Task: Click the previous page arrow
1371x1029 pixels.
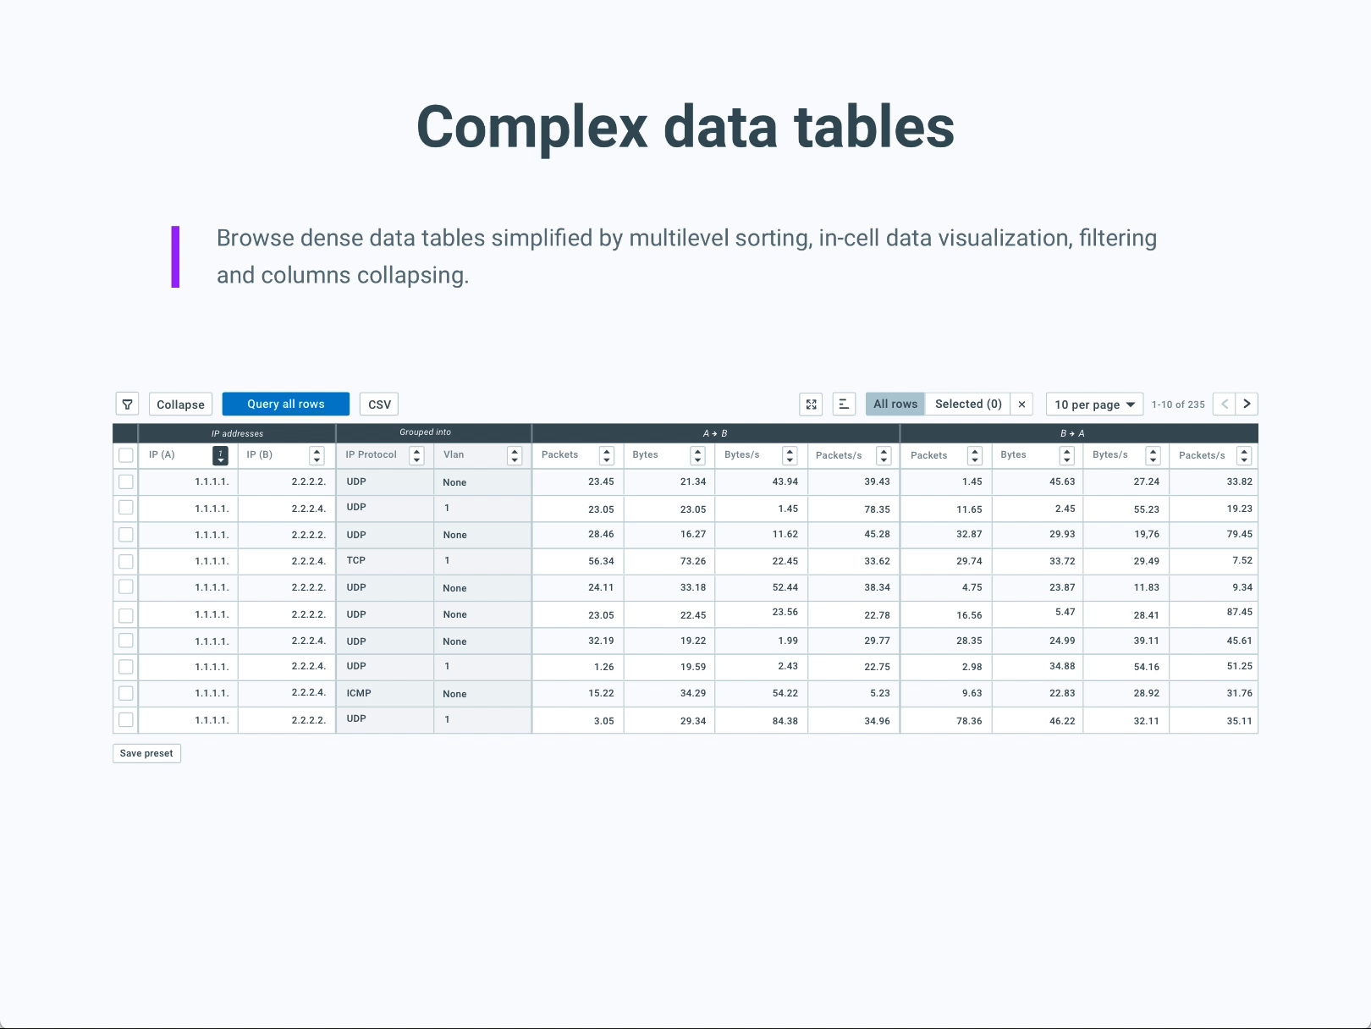Action: tap(1224, 404)
